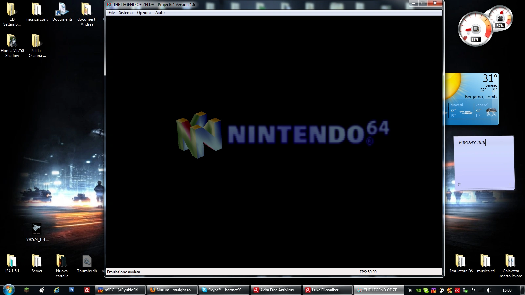Switch to the Luke Filewalker taskbar window
Screen dimensions: 525x295
(327, 290)
